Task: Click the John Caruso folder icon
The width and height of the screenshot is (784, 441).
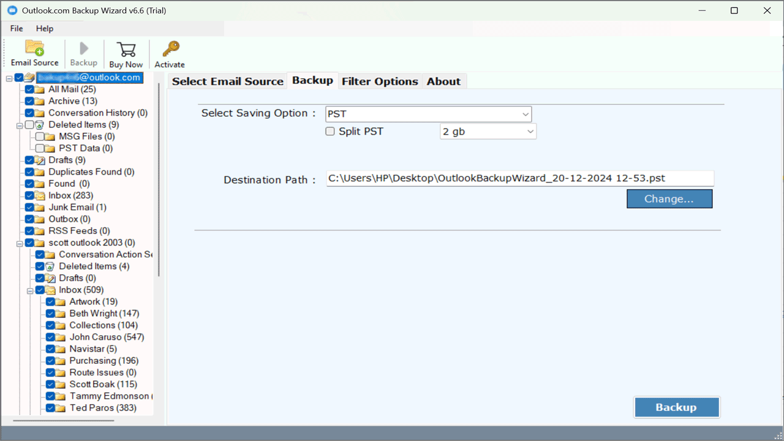Action: click(60, 337)
